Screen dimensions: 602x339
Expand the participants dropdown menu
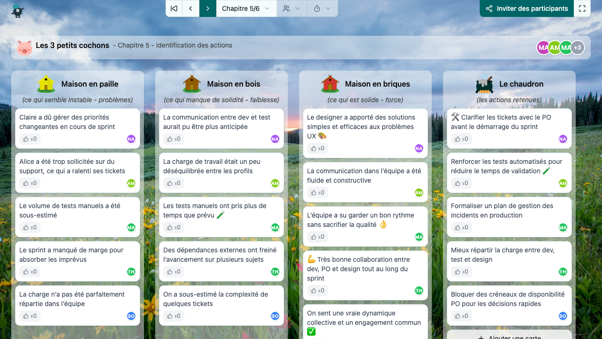(x=292, y=8)
